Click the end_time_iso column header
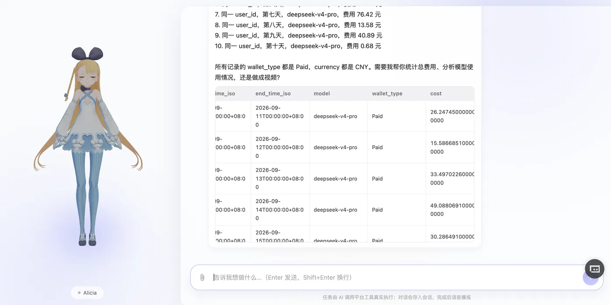The height and width of the screenshot is (305, 611). click(273, 93)
